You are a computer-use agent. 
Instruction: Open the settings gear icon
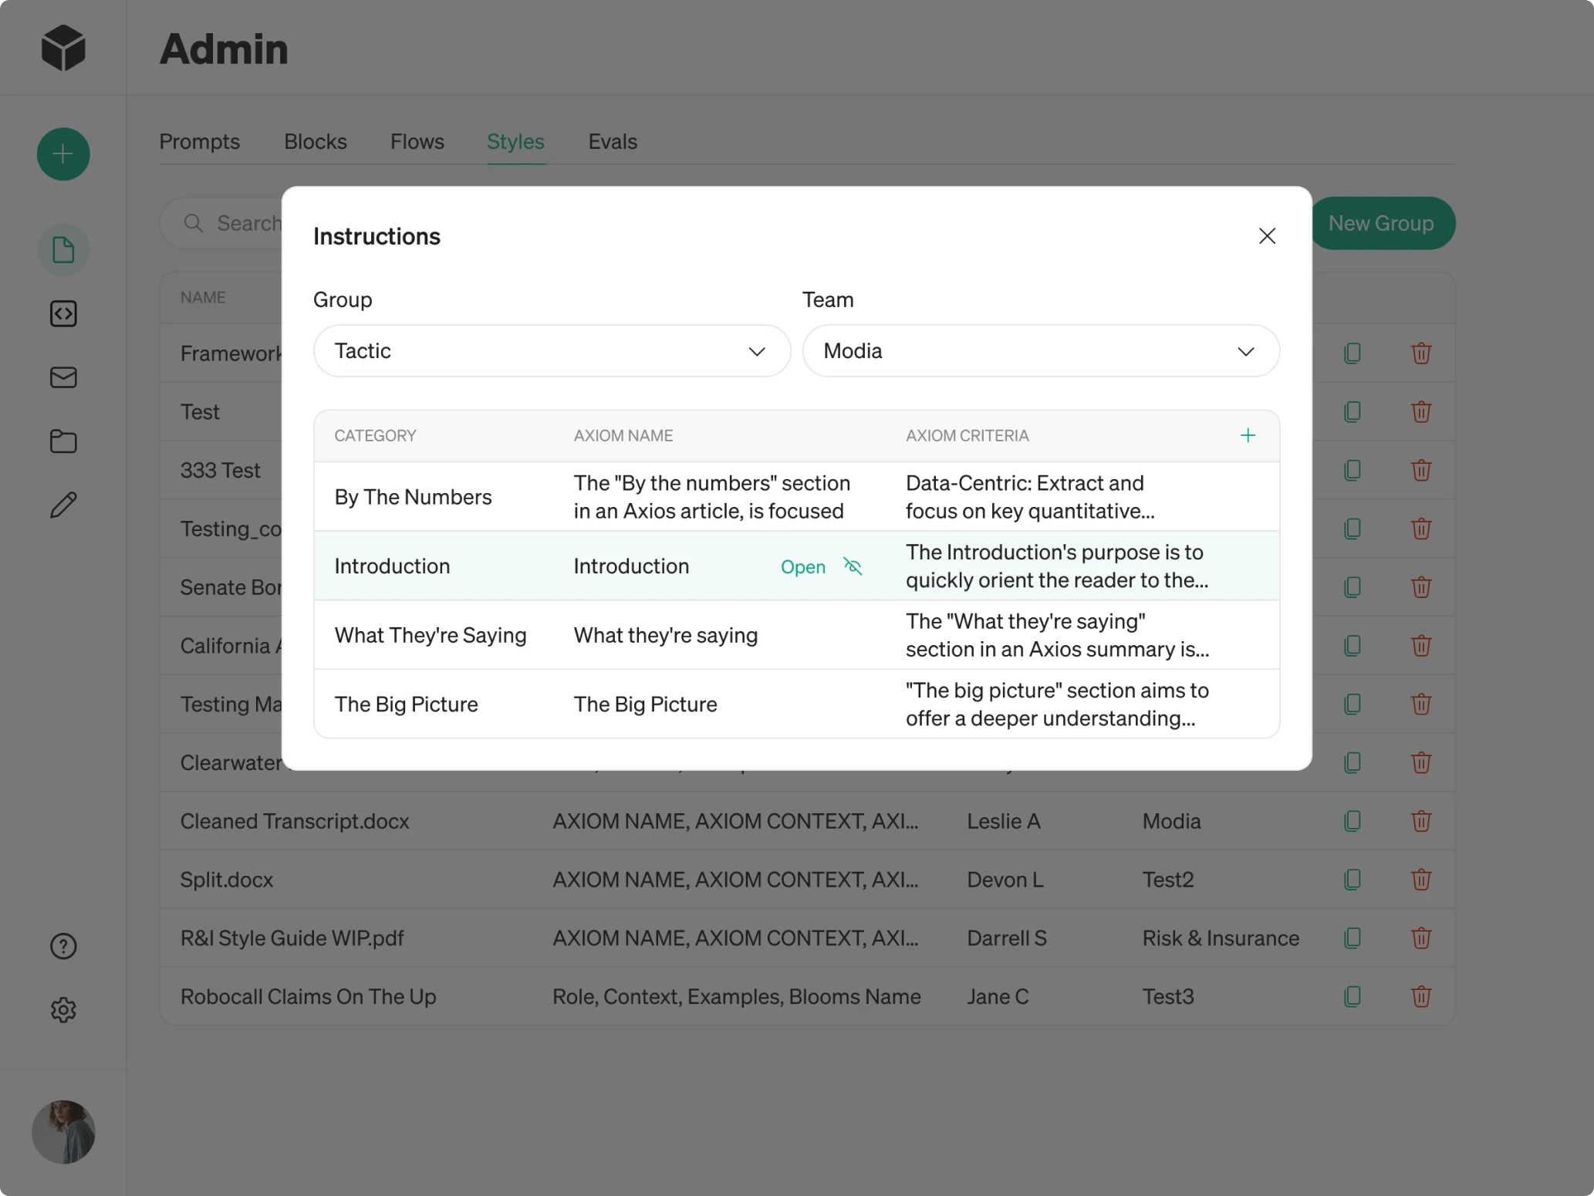(63, 1010)
